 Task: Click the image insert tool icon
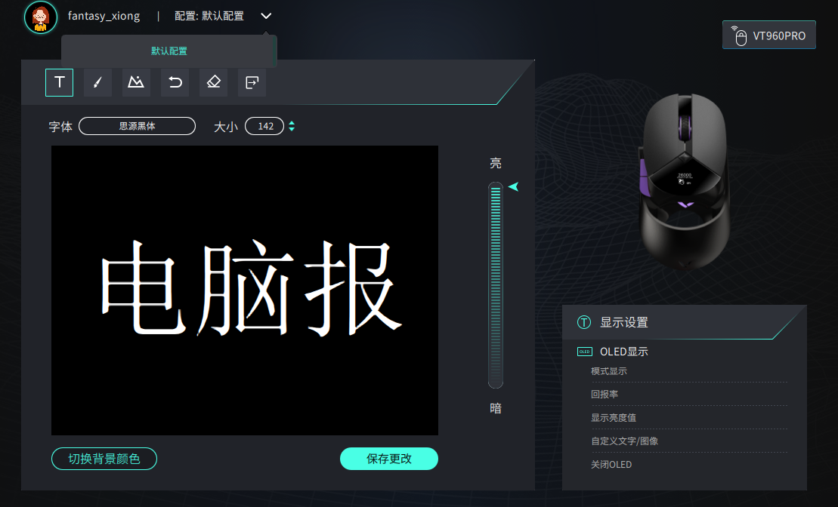136,82
